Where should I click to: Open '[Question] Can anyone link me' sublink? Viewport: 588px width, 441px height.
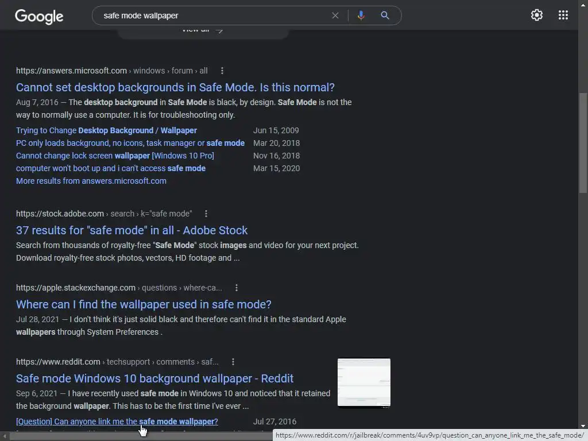click(x=117, y=421)
